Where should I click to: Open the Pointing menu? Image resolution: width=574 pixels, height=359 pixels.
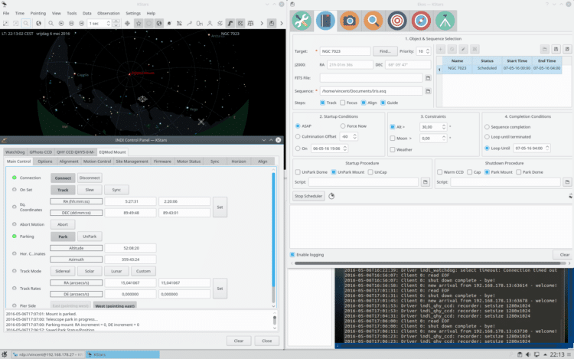click(38, 13)
